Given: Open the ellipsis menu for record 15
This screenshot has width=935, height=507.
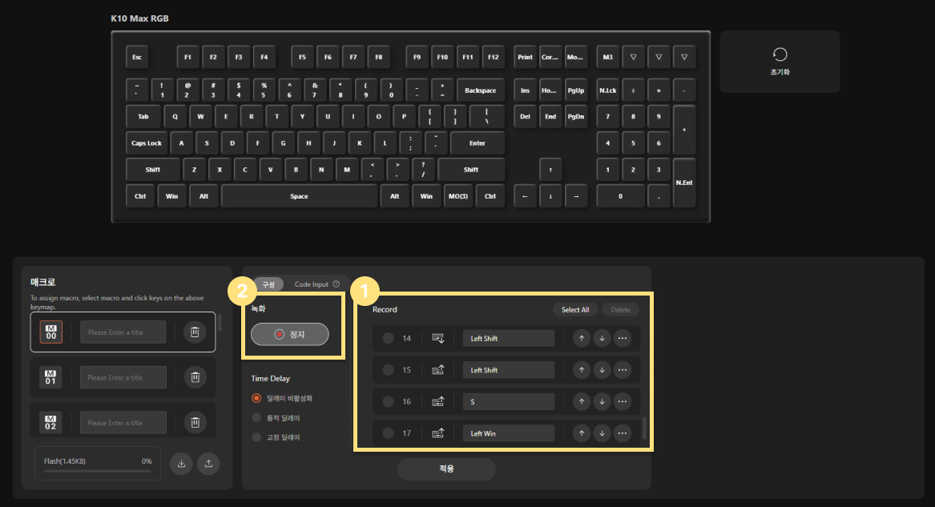Looking at the screenshot, I should [622, 370].
